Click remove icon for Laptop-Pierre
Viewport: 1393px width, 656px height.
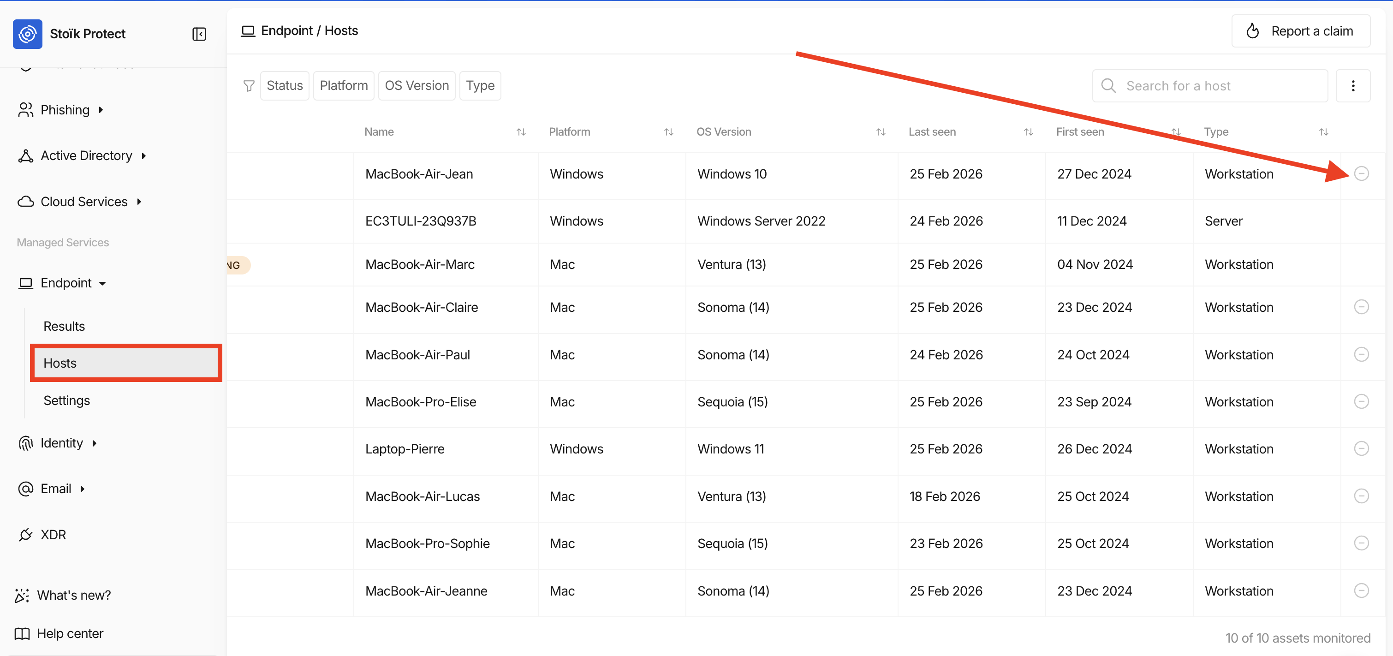[x=1361, y=449]
